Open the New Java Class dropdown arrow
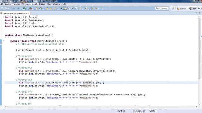The height and width of the screenshot is (113, 202). point(44,8)
